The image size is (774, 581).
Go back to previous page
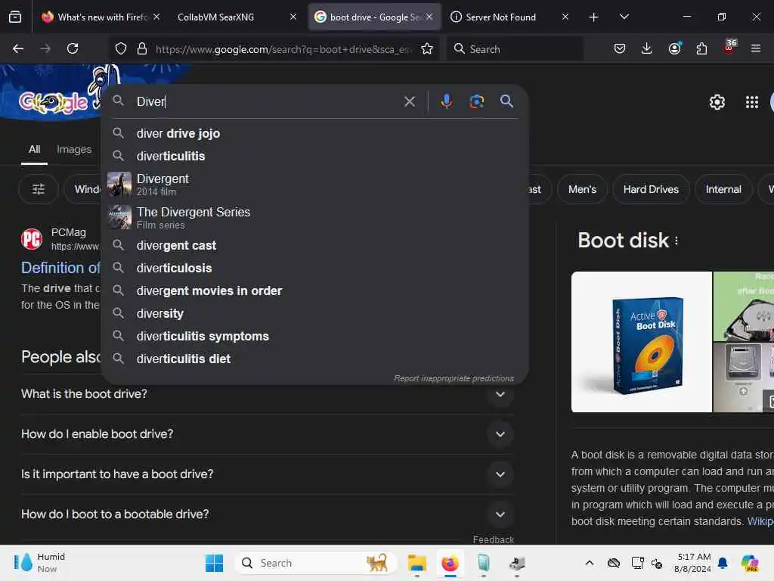pos(18,48)
